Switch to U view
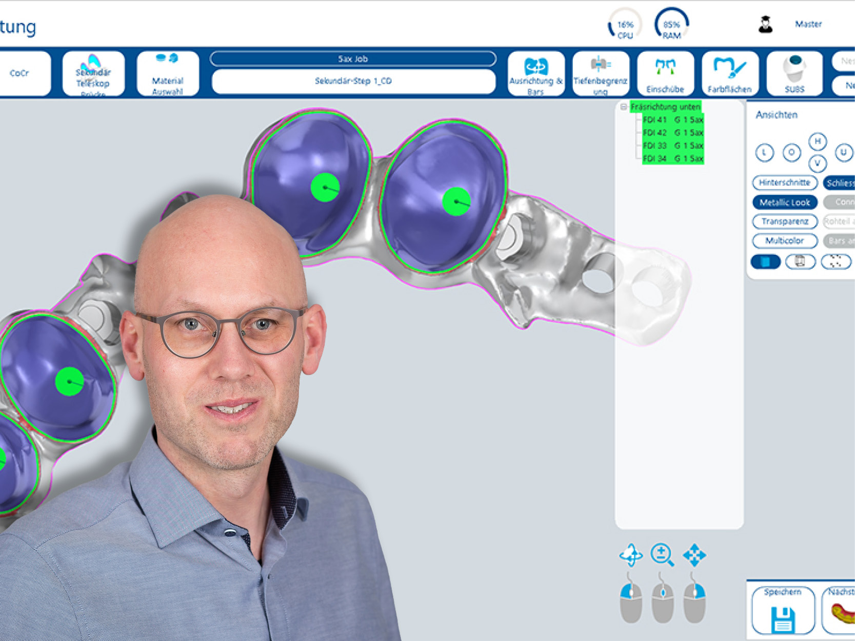 (844, 152)
